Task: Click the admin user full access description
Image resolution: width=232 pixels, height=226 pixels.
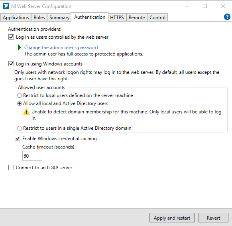Action: (84, 54)
